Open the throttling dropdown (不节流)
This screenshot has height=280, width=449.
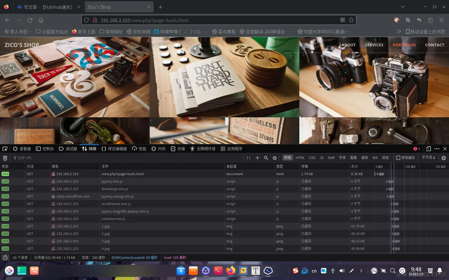[x=428, y=158]
